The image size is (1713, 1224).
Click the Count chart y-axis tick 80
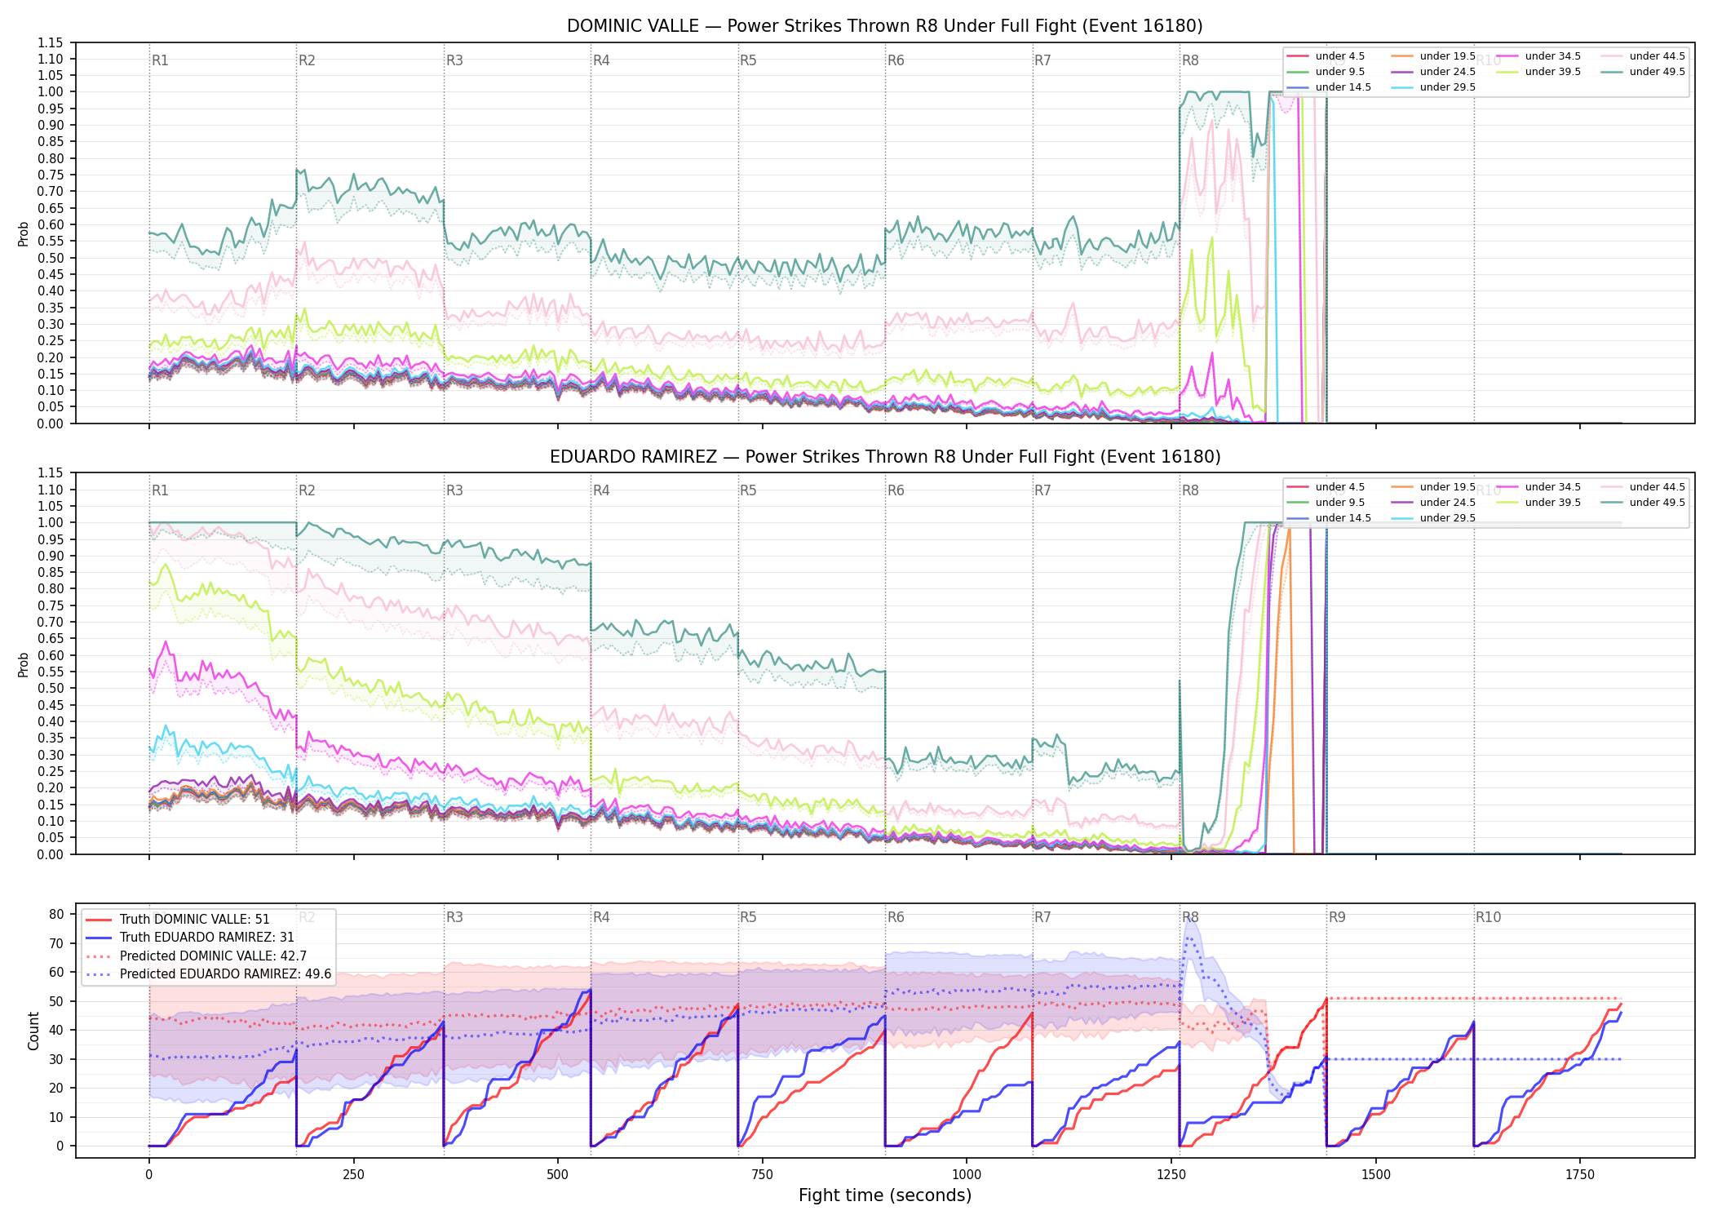coord(56,915)
